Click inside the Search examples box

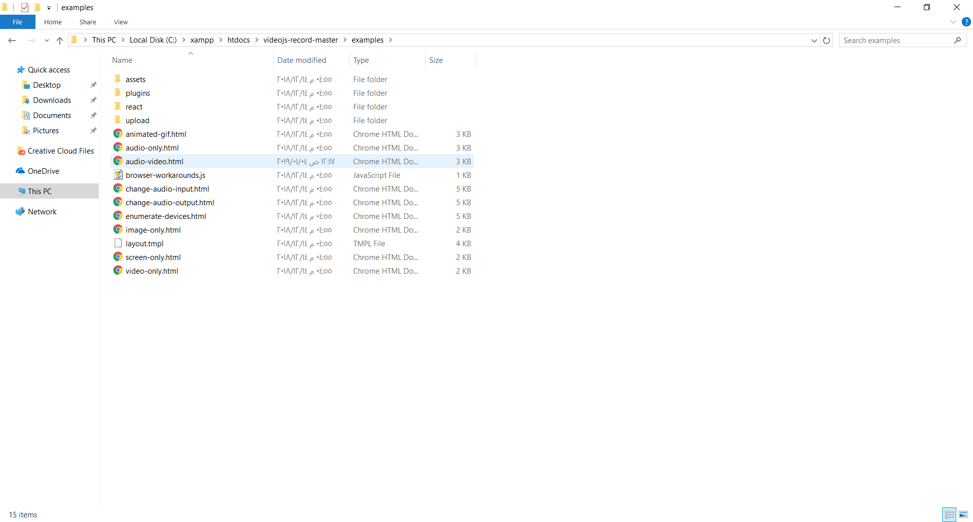(x=892, y=40)
